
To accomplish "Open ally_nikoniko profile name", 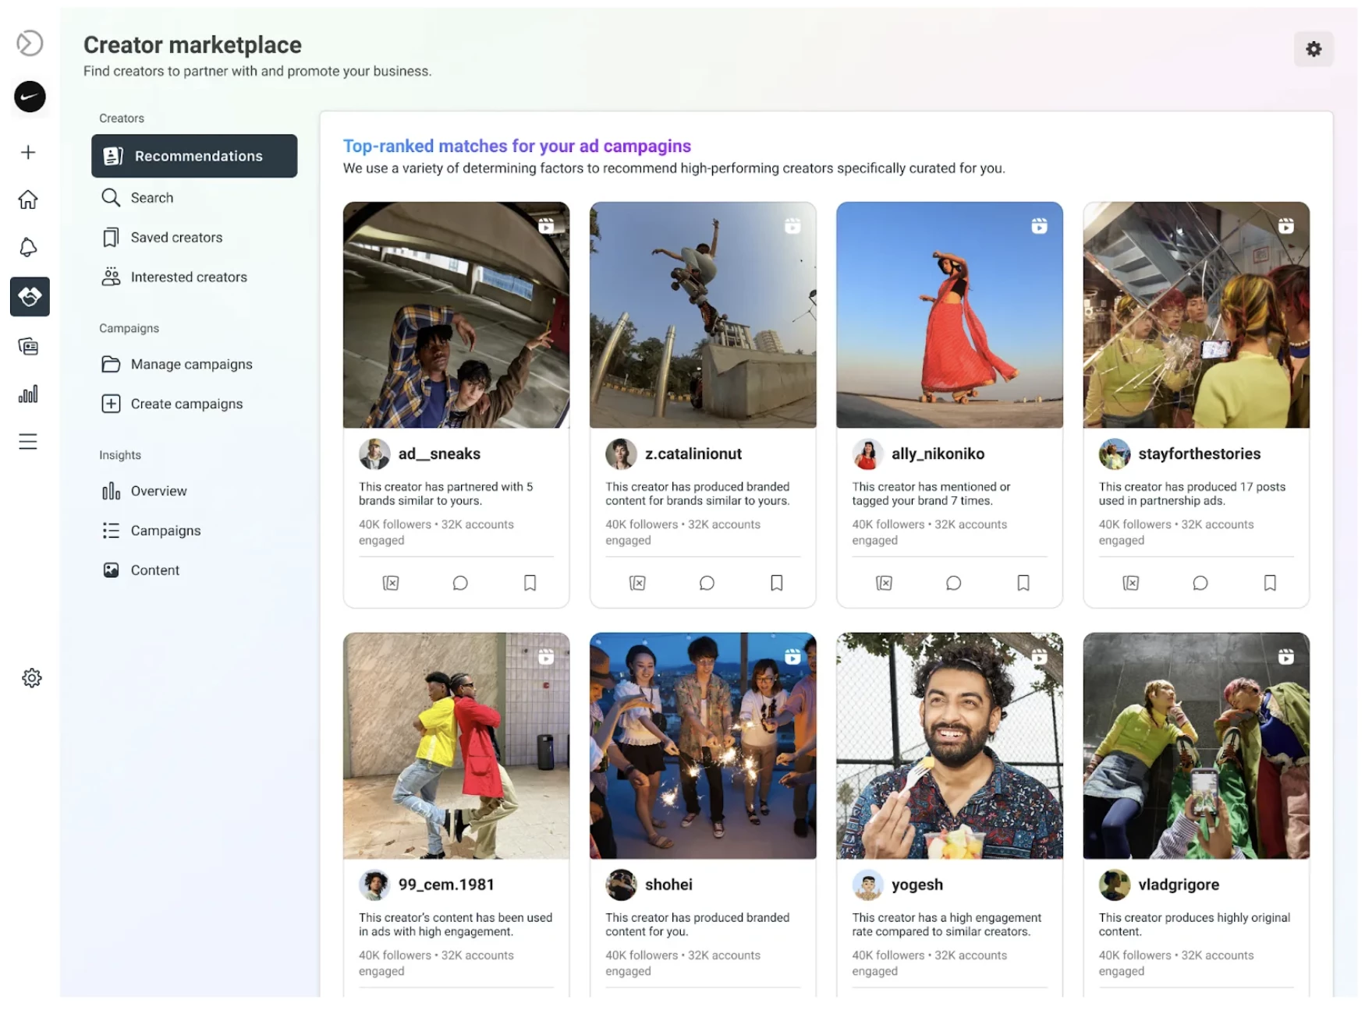I will pyautogui.click(x=938, y=454).
